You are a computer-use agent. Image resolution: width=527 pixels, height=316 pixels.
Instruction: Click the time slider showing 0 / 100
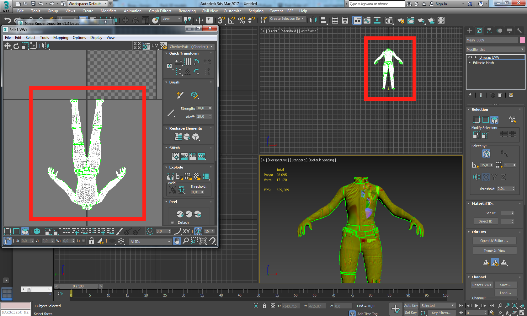click(78, 286)
